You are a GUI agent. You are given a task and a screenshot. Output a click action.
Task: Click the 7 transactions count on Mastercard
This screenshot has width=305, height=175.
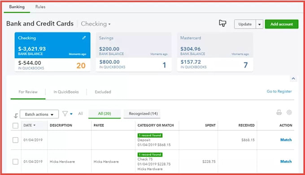click(x=246, y=65)
